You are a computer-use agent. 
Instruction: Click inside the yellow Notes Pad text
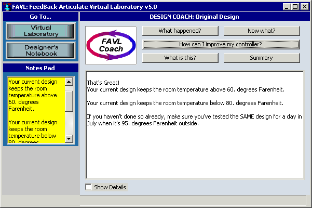(36, 110)
